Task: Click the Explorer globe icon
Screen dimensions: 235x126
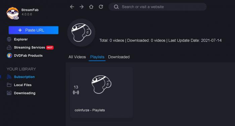Action: pos(9,39)
